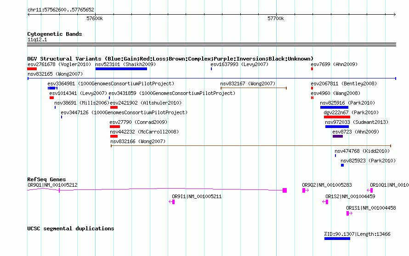
Task: Click the esv3447126 variant label
Action: click(x=124, y=112)
